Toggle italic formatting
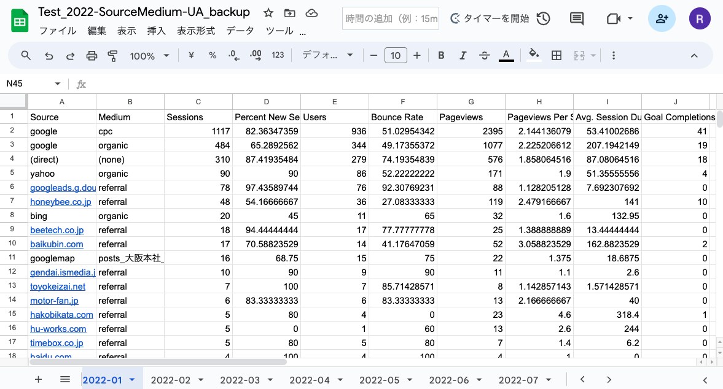Image resolution: width=723 pixels, height=389 pixels. click(x=463, y=55)
